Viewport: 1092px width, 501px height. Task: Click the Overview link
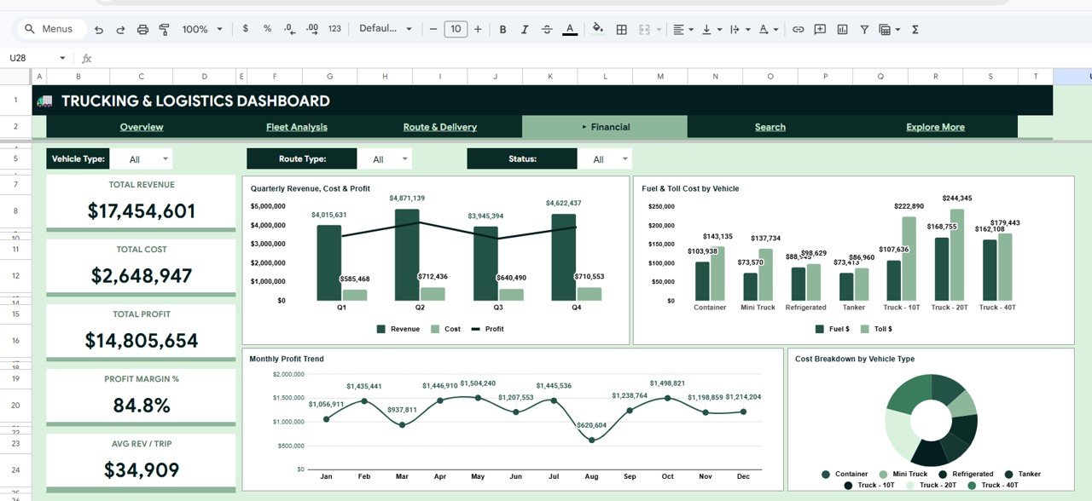click(x=141, y=126)
